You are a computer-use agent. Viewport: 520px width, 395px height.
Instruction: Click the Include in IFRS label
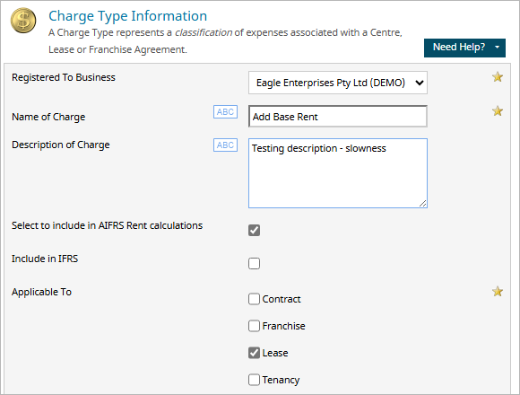tap(45, 259)
